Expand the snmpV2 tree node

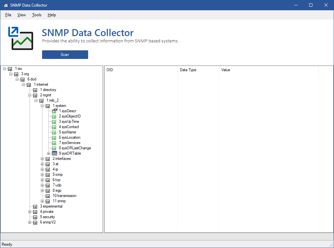click(30, 222)
